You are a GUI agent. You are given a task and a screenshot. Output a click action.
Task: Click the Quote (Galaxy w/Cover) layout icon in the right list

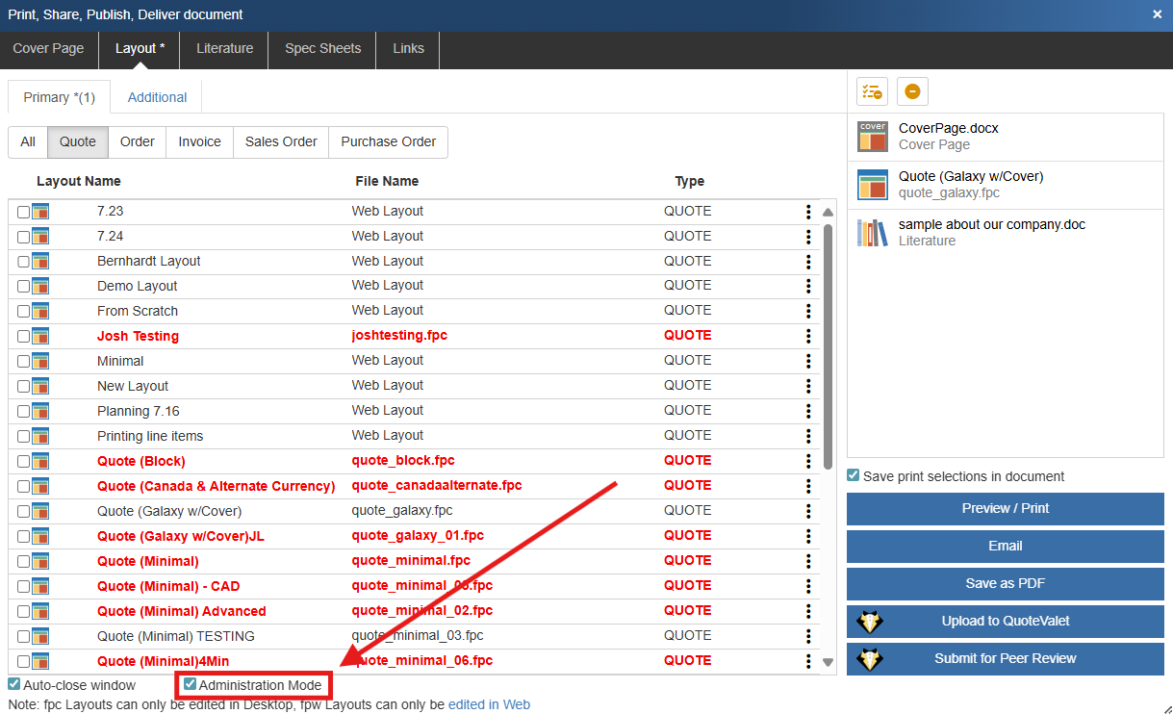[x=873, y=185]
